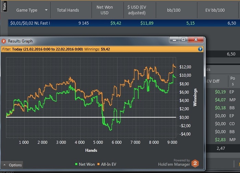Click the $2,83 value in MP row
Viewport: 240px width, 173px height.
tap(220, 140)
